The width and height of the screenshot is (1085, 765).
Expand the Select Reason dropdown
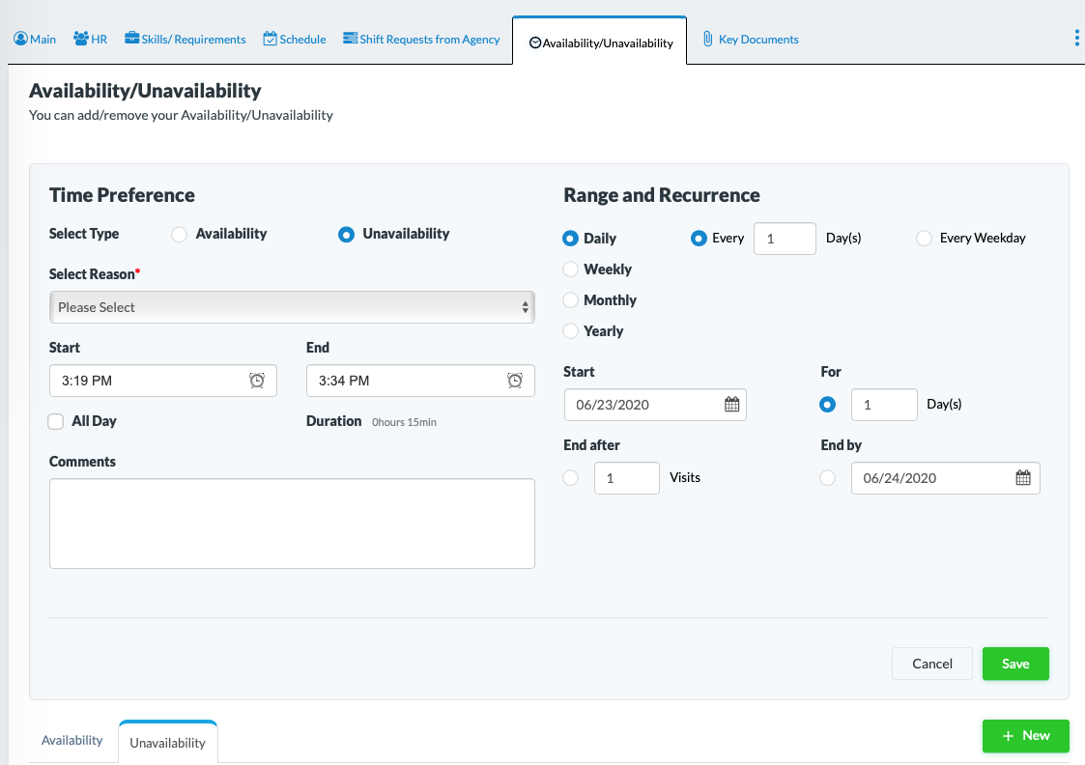[x=291, y=307]
